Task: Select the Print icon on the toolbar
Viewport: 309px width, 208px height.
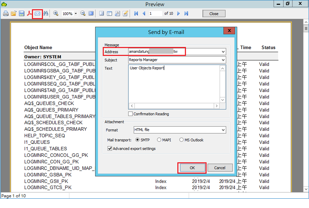Action: 6,14
